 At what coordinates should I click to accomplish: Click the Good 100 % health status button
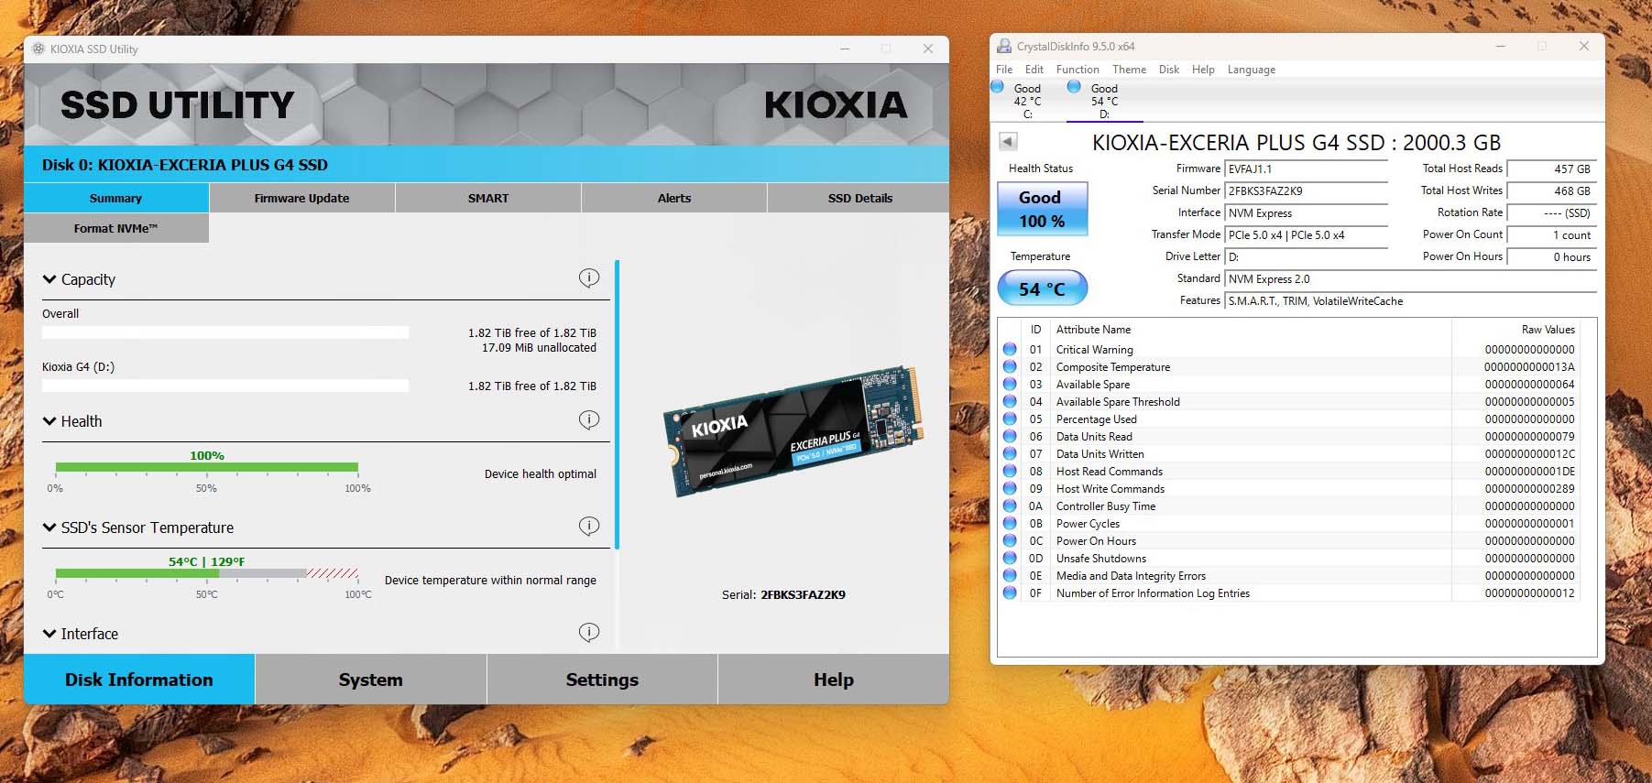tap(1042, 209)
